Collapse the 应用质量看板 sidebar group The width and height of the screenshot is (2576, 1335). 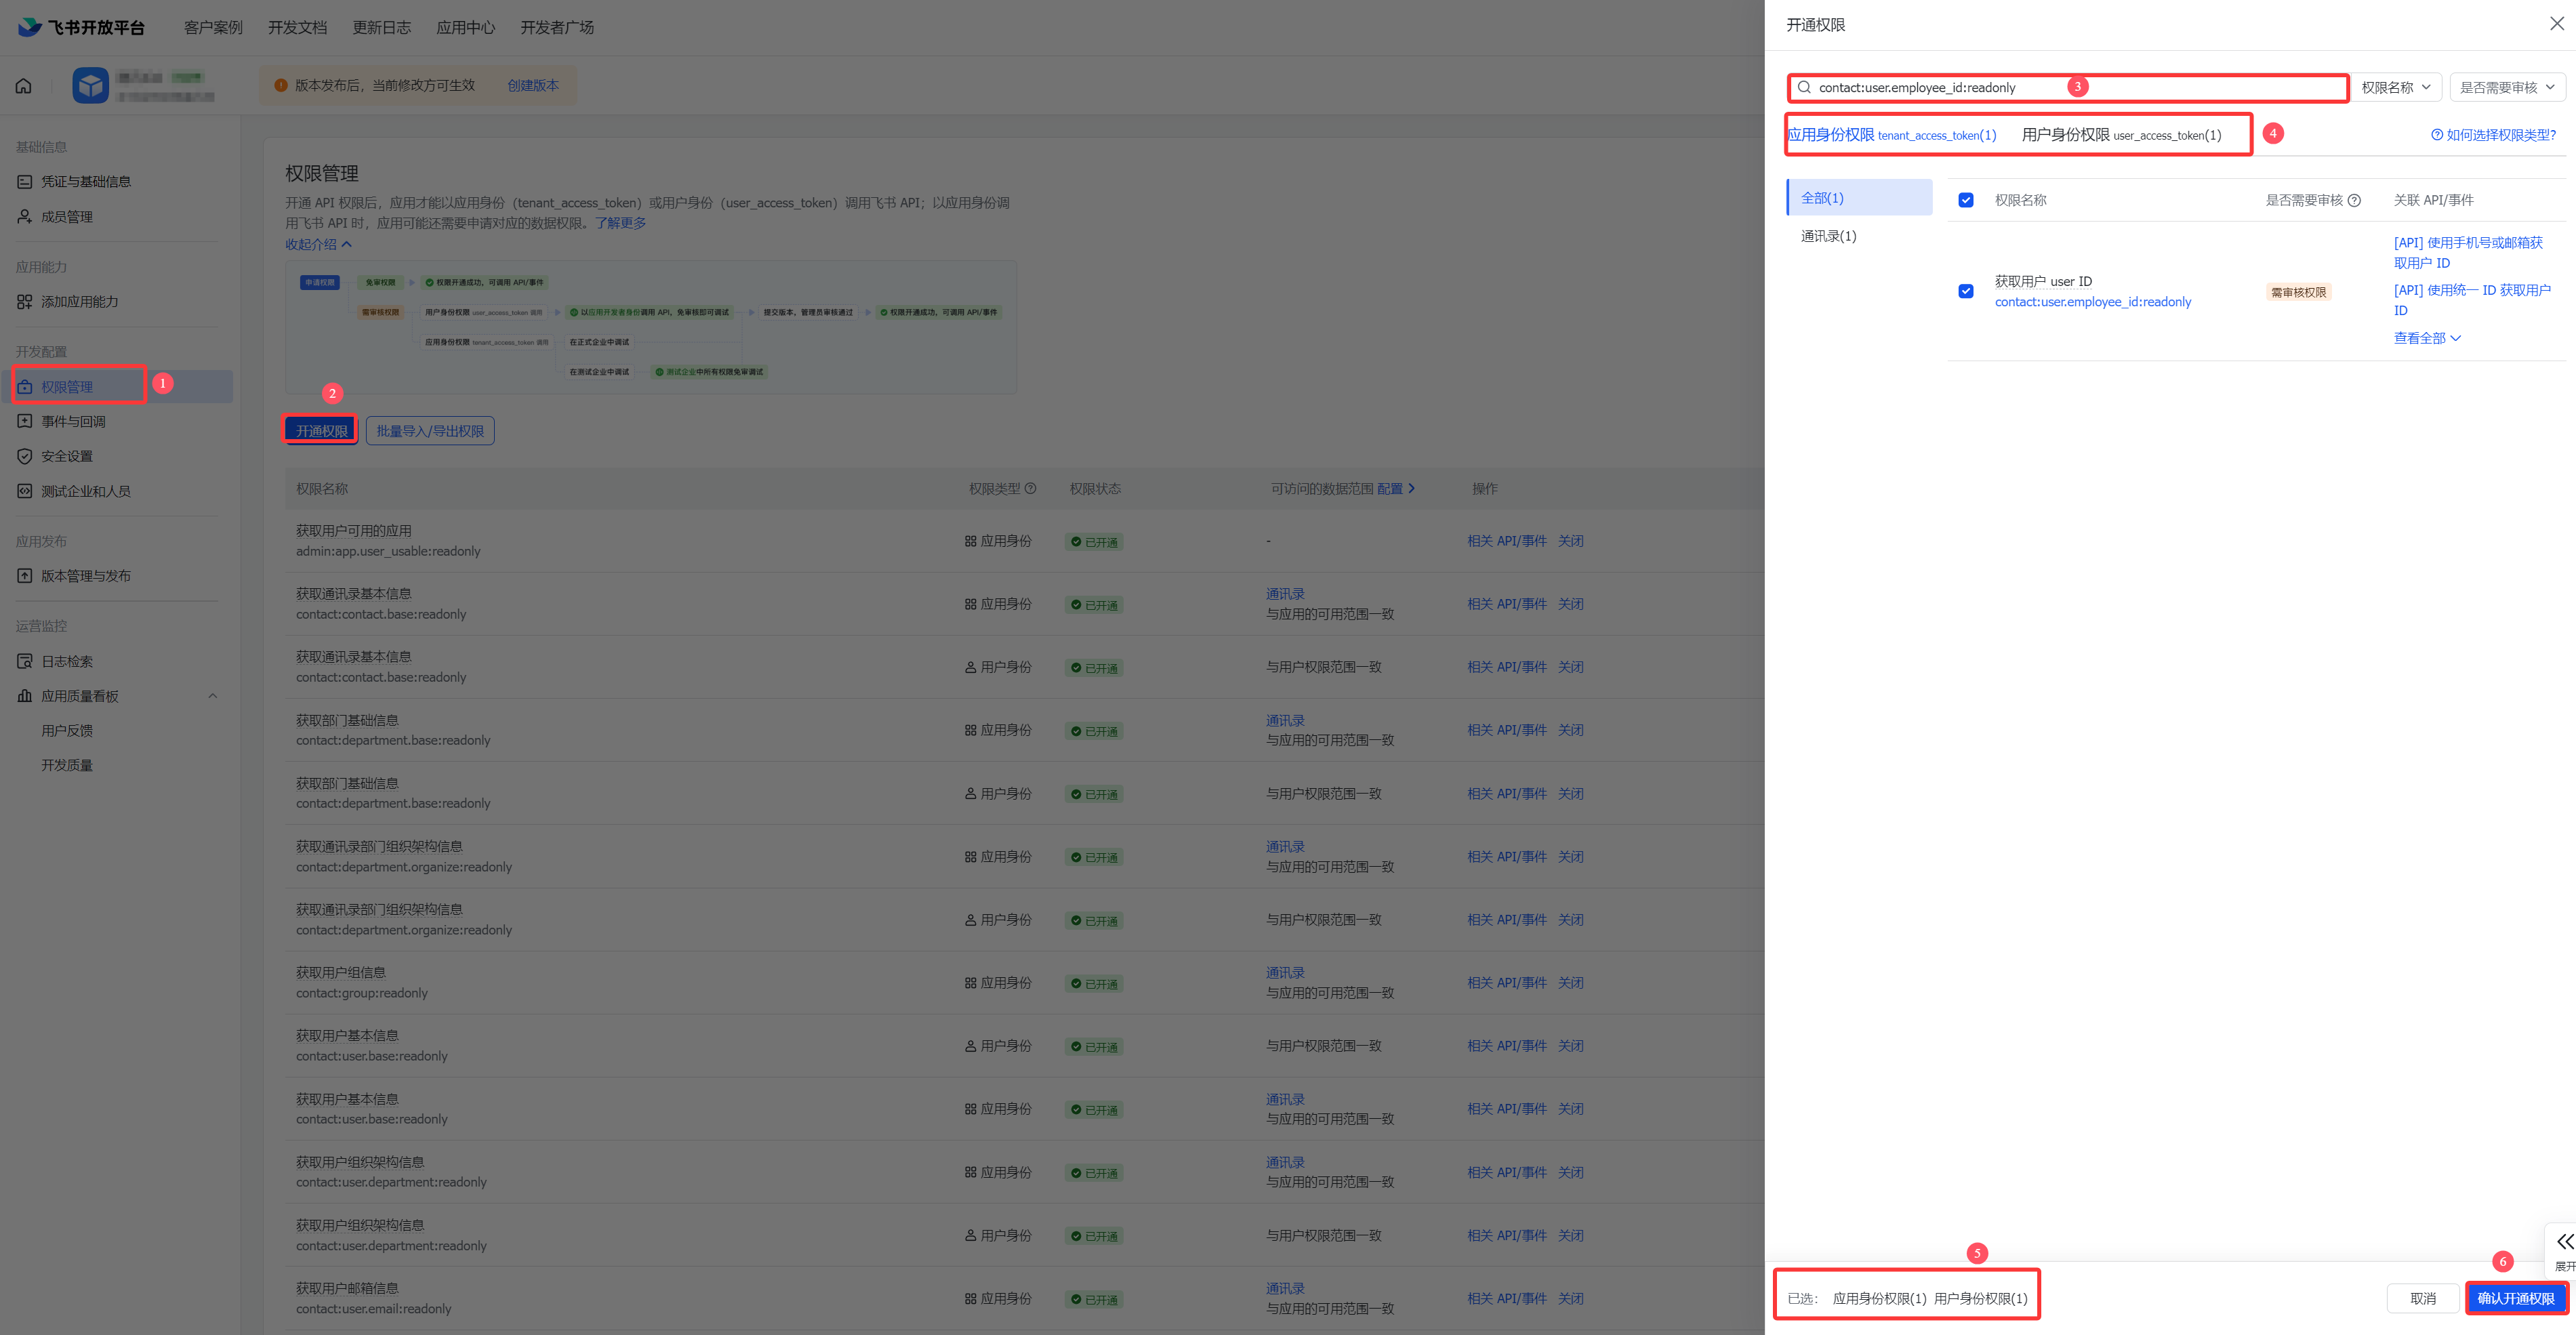pyautogui.click(x=212, y=696)
